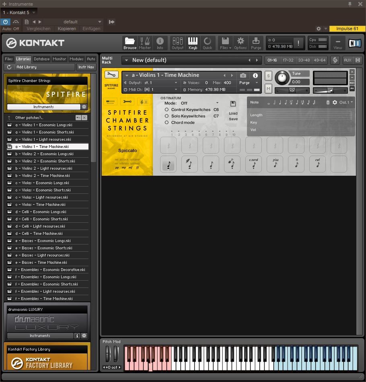Click the snapshot camera icon
The image size is (366, 382).
(x=243, y=76)
